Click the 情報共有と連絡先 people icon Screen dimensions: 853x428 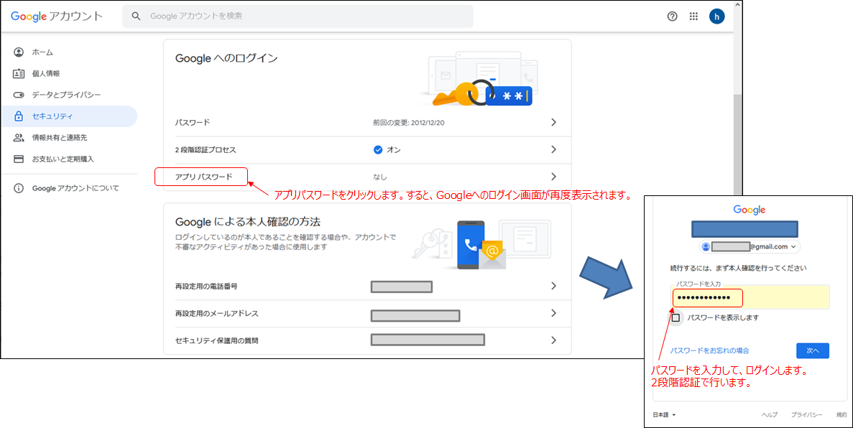[19, 137]
